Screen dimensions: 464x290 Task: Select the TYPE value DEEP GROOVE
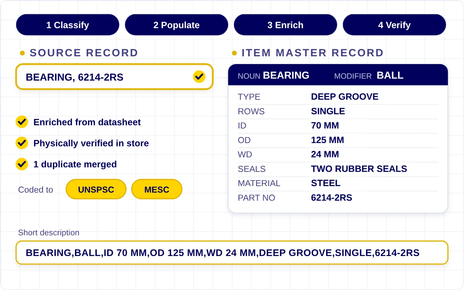click(345, 97)
